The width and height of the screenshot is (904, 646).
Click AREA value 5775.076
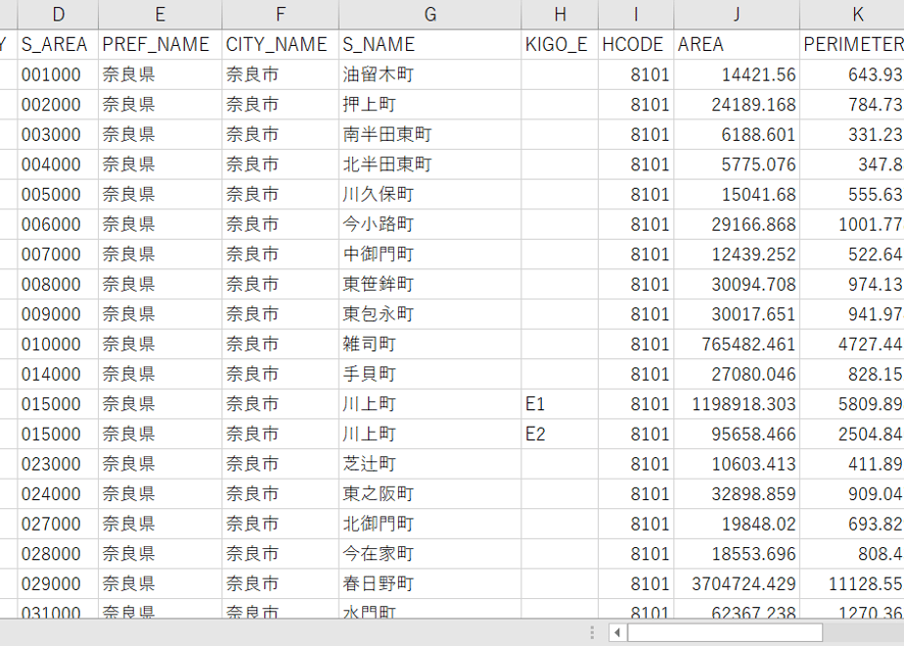click(x=737, y=164)
